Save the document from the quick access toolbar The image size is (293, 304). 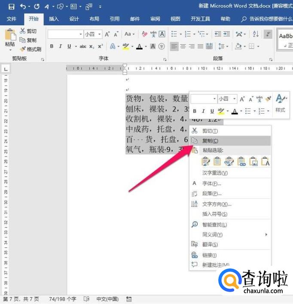[11, 7]
